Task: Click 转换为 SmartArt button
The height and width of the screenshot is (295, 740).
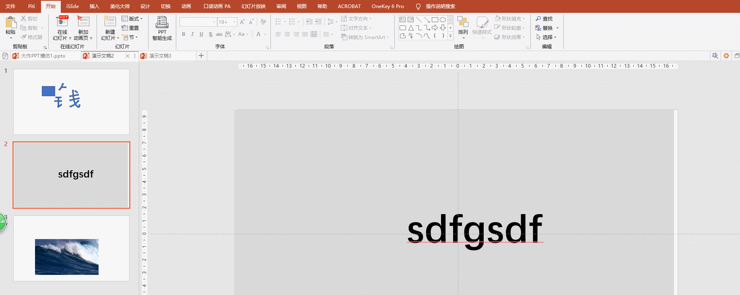Action: coord(365,37)
